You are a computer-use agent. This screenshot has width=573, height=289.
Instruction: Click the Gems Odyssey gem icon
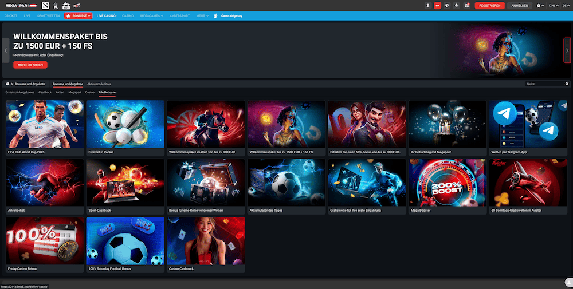click(x=215, y=16)
